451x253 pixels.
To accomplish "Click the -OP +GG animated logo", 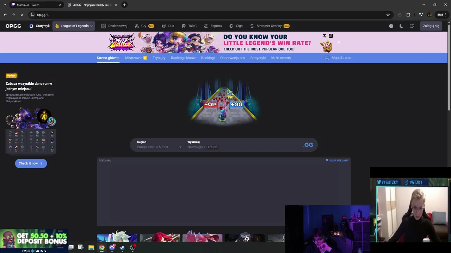I will click(x=224, y=102).
